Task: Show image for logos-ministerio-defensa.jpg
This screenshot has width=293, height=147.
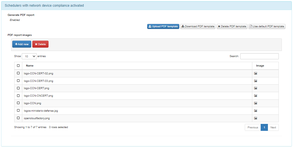Action: click(x=255, y=111)
